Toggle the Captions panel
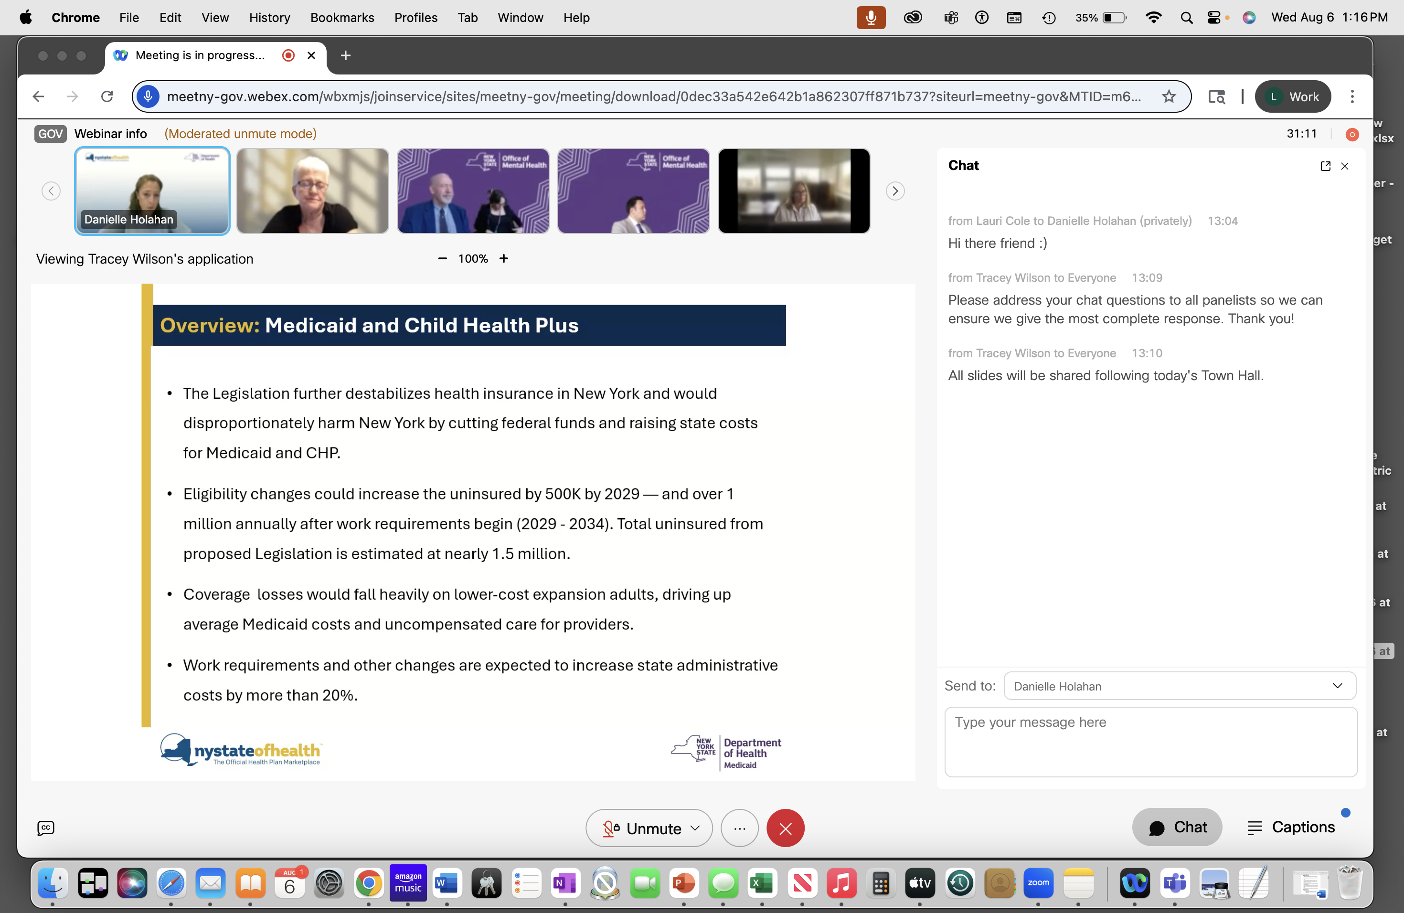 point(1291,827)
